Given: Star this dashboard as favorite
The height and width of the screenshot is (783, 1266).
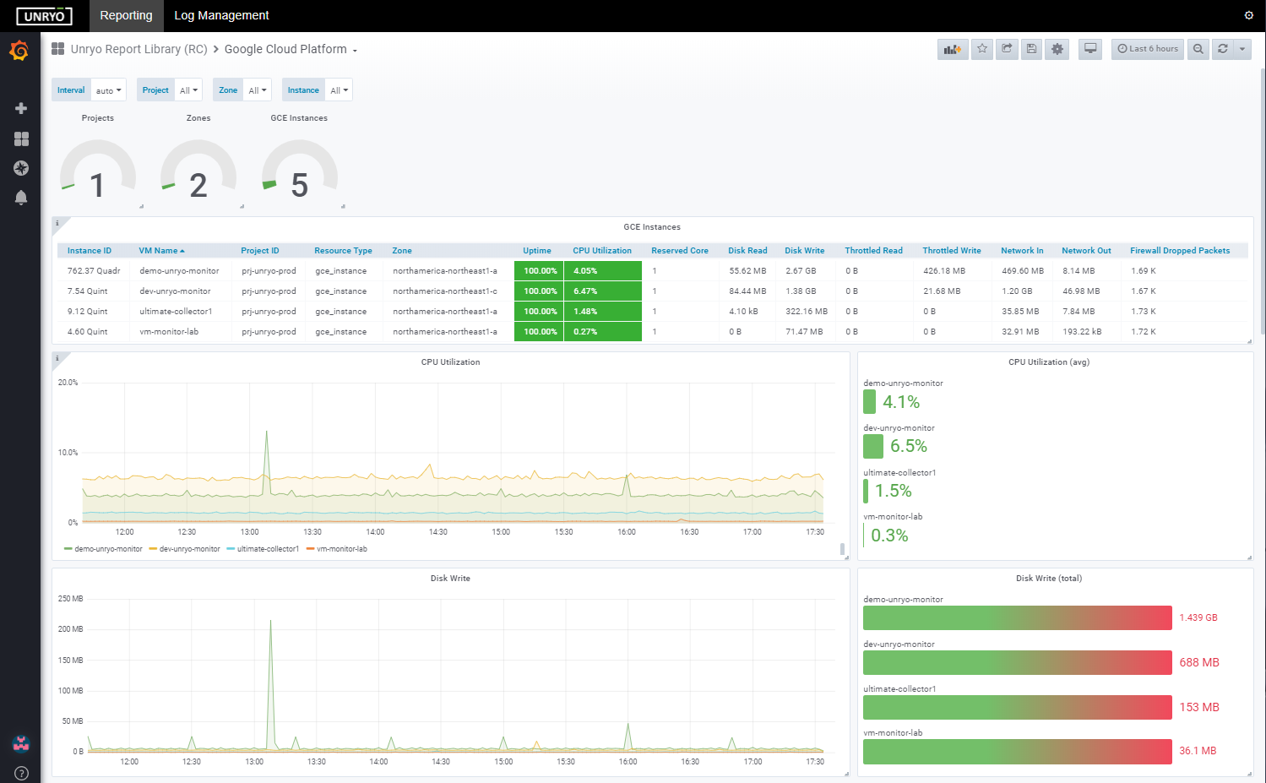Looking at the screenshot, I should click(x=982, y=49).
